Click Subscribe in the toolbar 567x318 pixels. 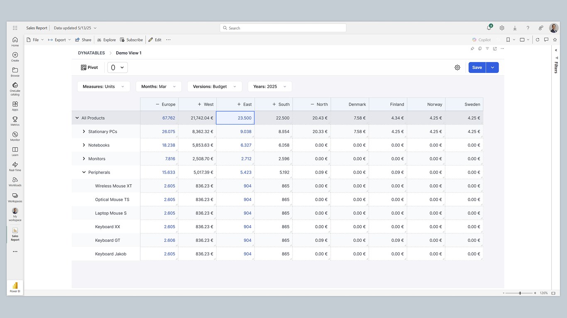(131, 40)
